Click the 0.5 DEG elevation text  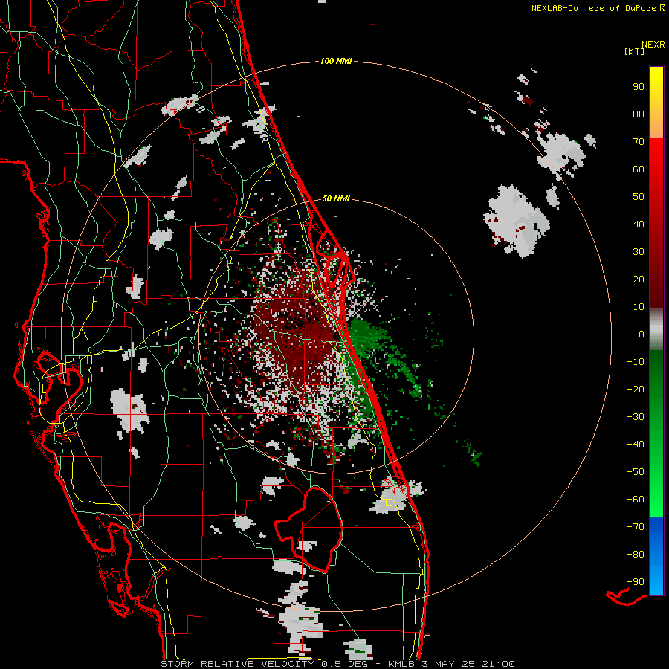coord(344,664)
